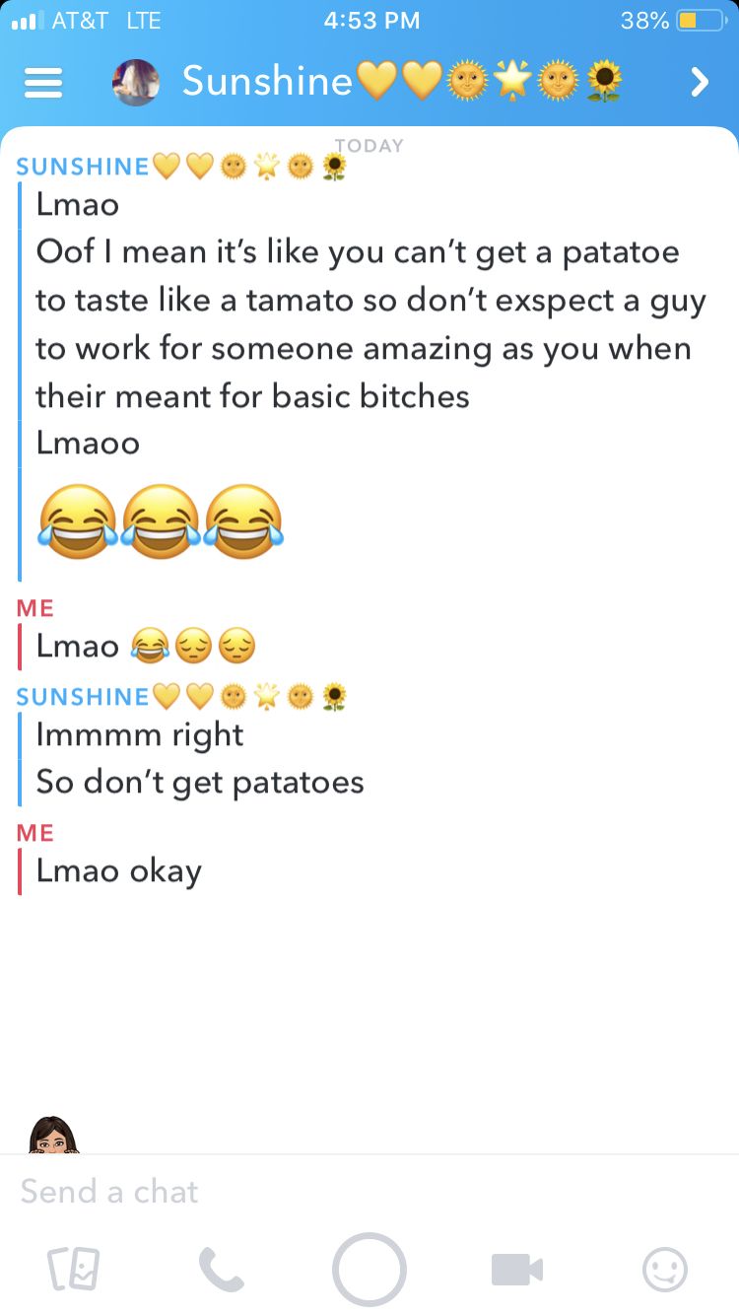
Task: Select the "So don't get patatoes" message
Action: pos(200,783)
